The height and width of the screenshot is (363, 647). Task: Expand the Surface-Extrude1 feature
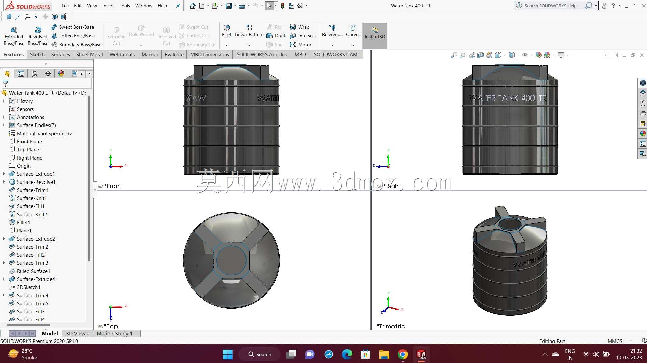[4, 174]
